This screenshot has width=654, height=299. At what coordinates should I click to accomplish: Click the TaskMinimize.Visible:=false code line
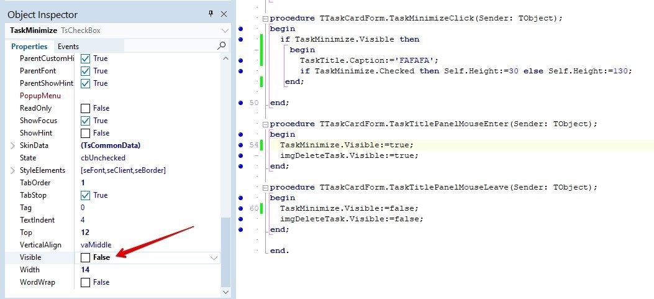coord(349,208)
